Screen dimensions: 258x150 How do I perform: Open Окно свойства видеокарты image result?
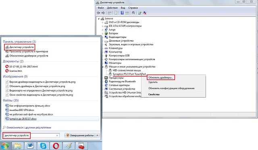(39, 95)
